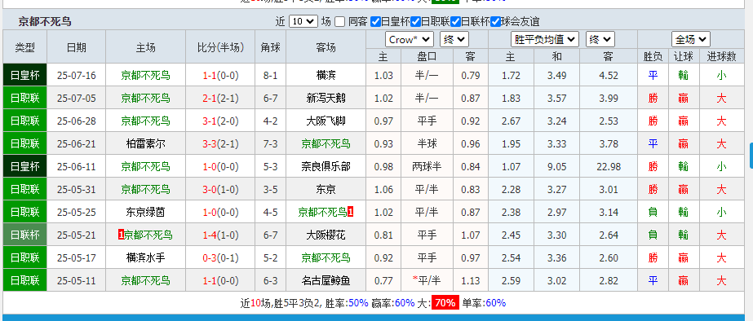Open the 柏雷素尔 team link
Viewport: 753px width, 321px height.
(x=145, y=143)
